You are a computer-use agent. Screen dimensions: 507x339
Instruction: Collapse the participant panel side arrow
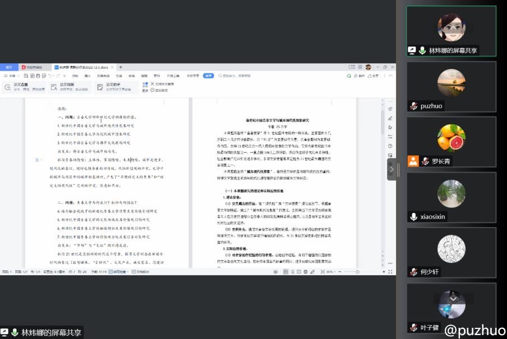click(392, 169)
